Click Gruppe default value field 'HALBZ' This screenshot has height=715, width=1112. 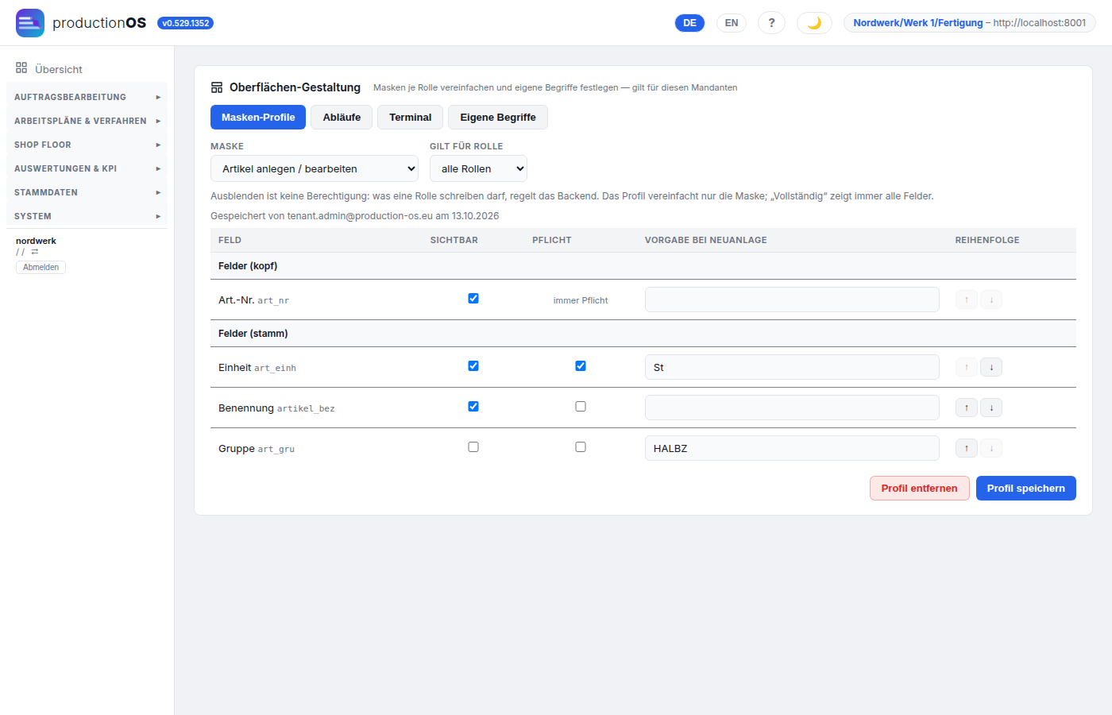pos(792,448)
